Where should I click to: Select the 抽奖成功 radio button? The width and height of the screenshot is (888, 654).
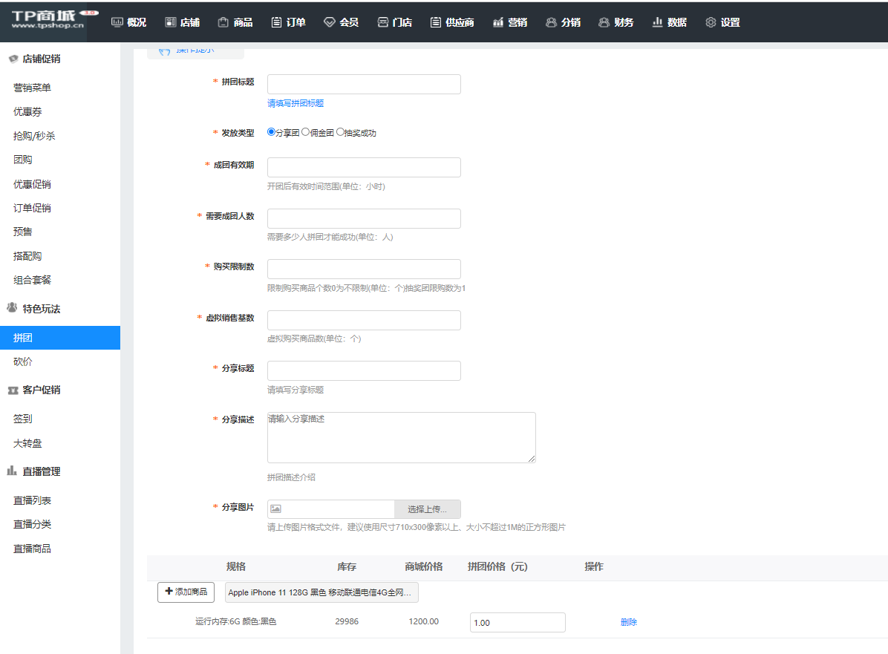pos(340,132)
